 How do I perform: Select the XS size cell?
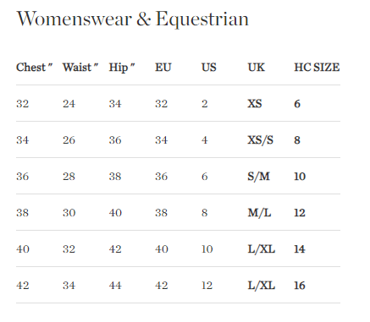255,104
